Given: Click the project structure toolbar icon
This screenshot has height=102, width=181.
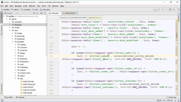Looking at the screenshot, I should coord(170,9).
